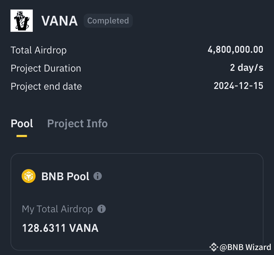Click the Total Airdrop amount 4,800,000.00

point(235,50)
